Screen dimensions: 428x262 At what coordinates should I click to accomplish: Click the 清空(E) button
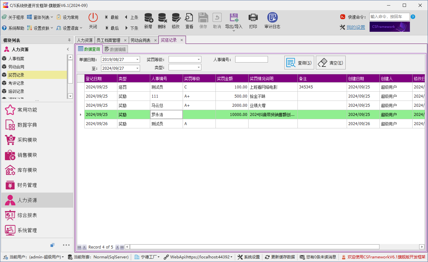331,63
